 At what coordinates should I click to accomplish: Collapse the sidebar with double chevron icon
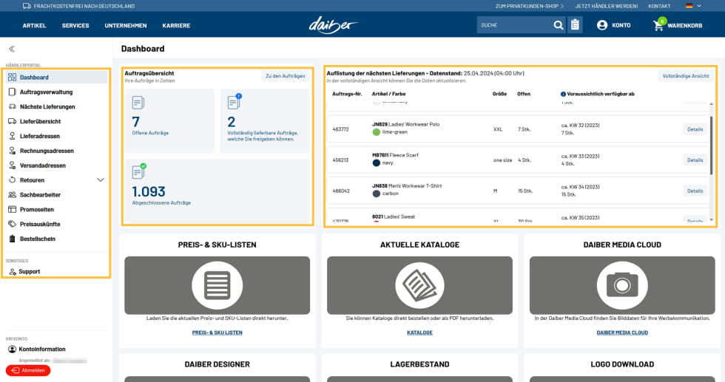(12, 49)
